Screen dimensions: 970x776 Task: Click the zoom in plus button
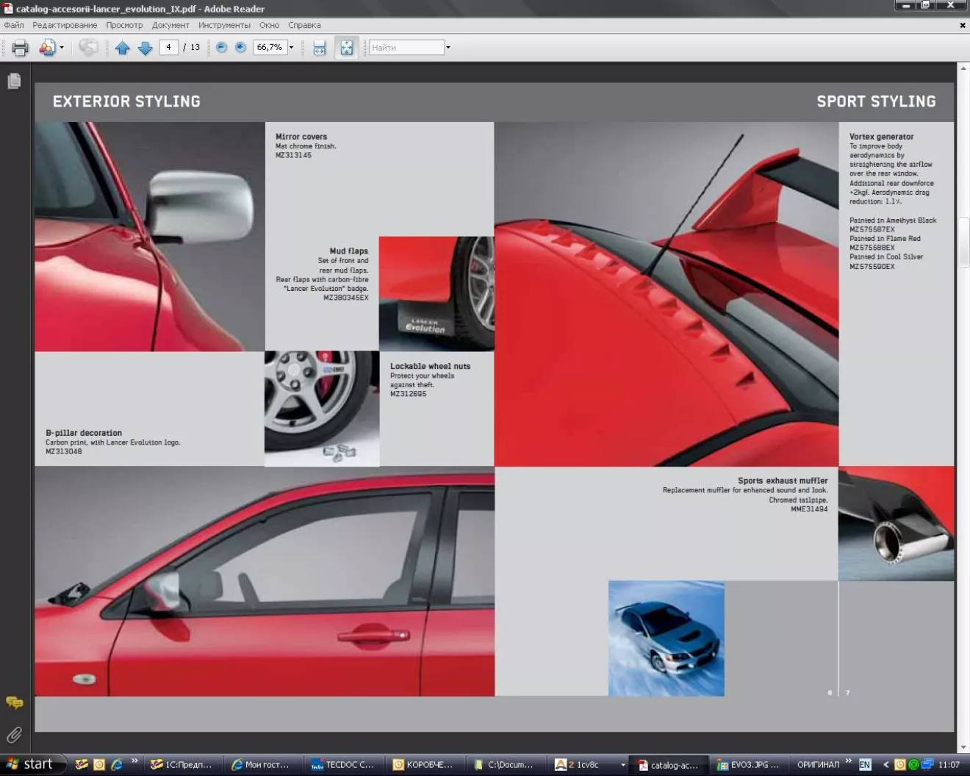pos(240,47)
